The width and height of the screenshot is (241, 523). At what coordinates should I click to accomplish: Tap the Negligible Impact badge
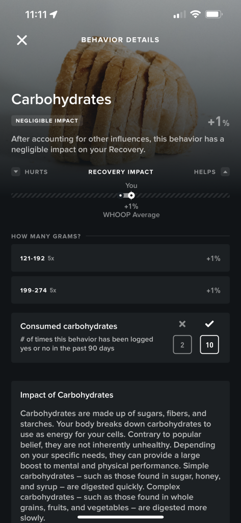(47, 121)
